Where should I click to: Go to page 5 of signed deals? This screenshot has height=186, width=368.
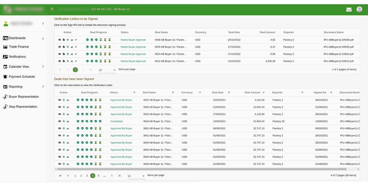click(x=98, y=176)
